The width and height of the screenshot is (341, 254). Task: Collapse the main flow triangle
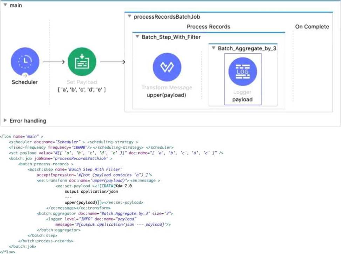(5, 5)
